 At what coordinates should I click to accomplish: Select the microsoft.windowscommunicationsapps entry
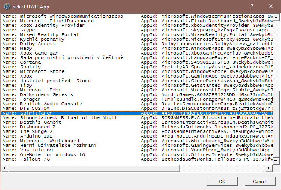click(x=137, y=16)
